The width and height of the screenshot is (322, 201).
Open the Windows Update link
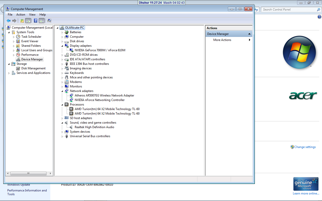pyautogui.click(x=19, y=185)
